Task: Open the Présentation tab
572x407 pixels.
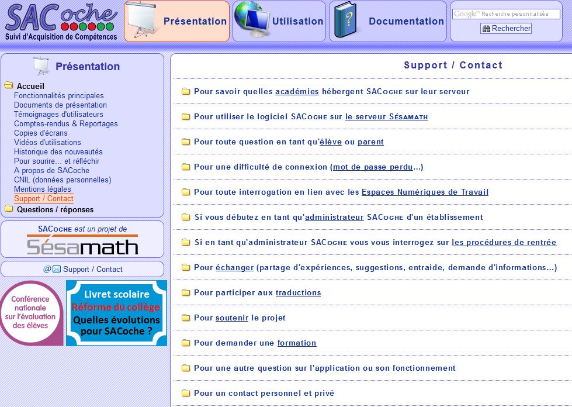Action: tap(177, 21)
